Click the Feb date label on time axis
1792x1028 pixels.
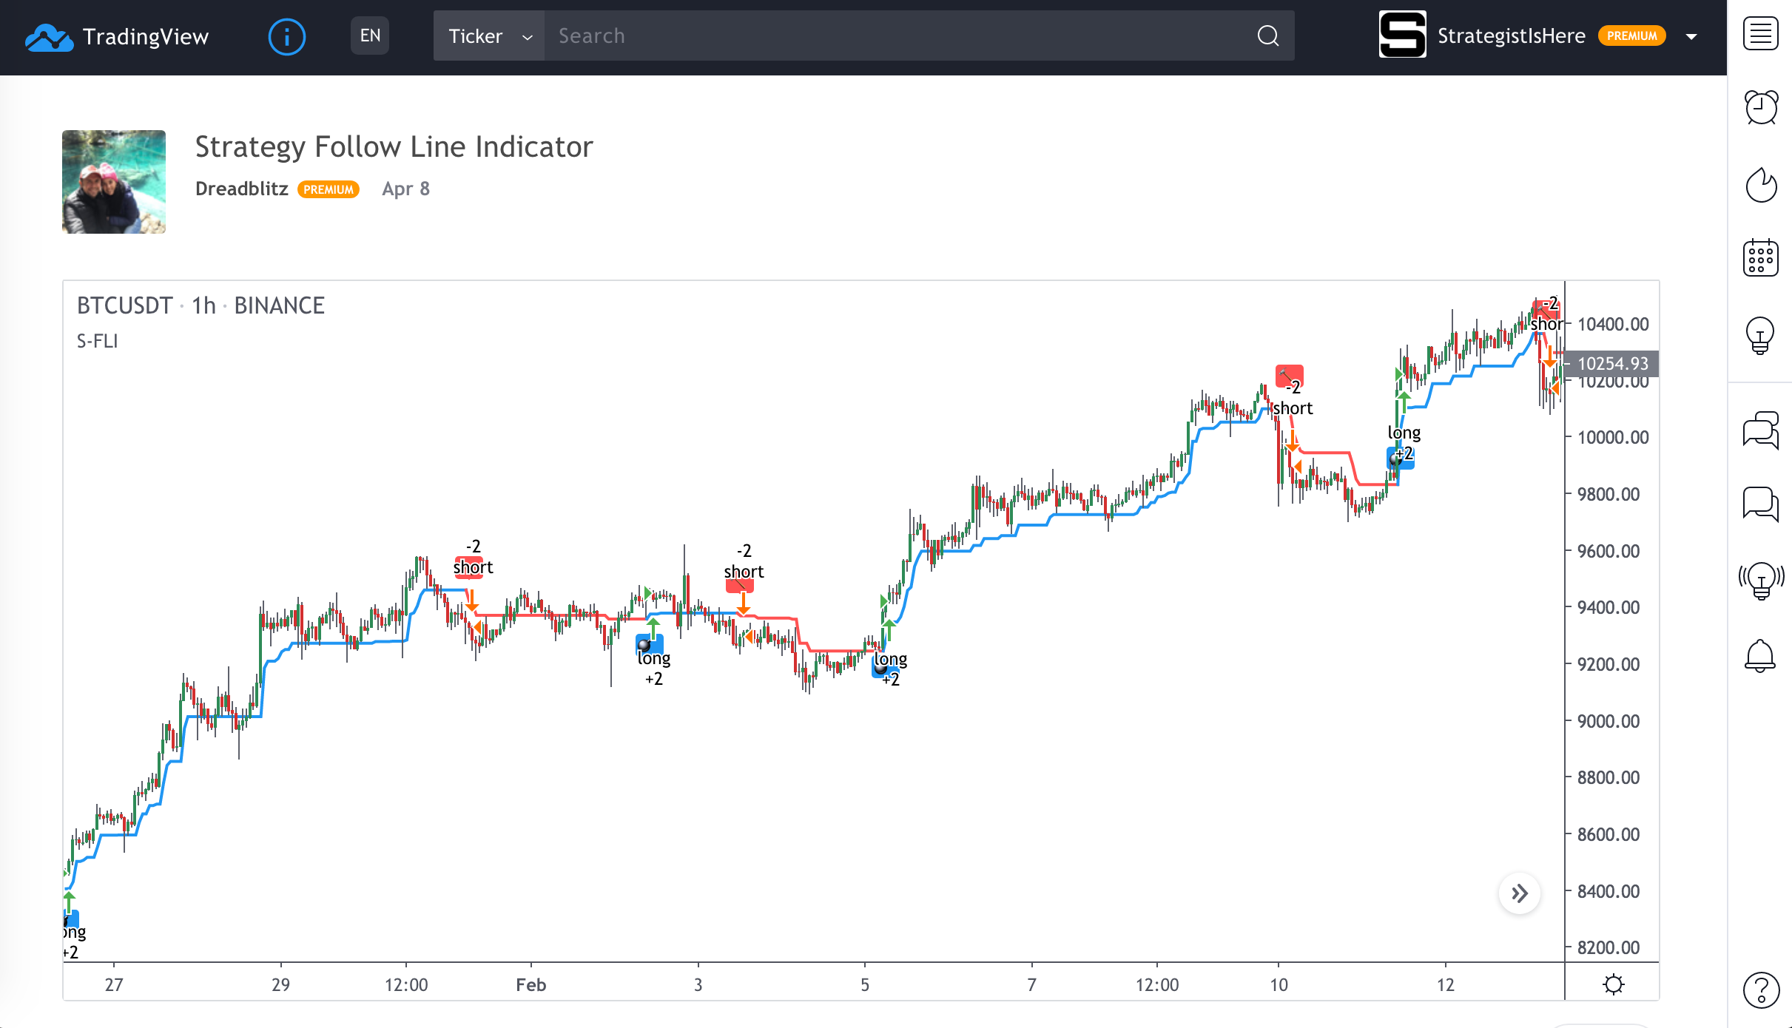point(531,985)
